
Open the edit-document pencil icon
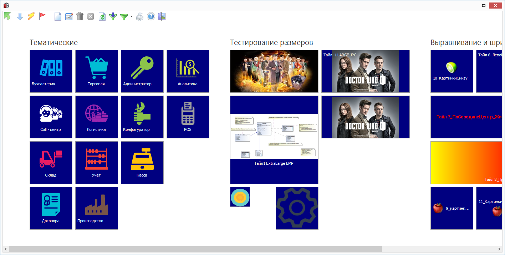pyautogui.click(x=68, y=16)
